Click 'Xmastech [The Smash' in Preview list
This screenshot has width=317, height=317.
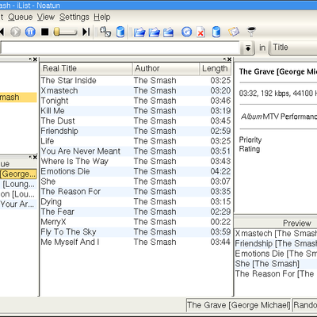coord(276,234)
